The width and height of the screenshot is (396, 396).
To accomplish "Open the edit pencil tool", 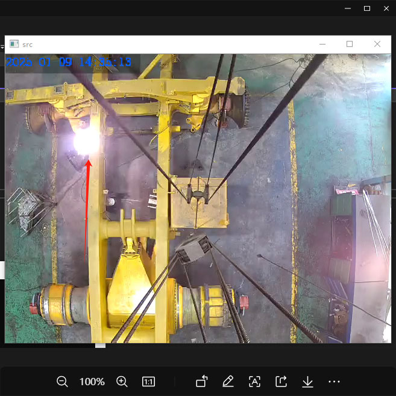I will 228,382.
